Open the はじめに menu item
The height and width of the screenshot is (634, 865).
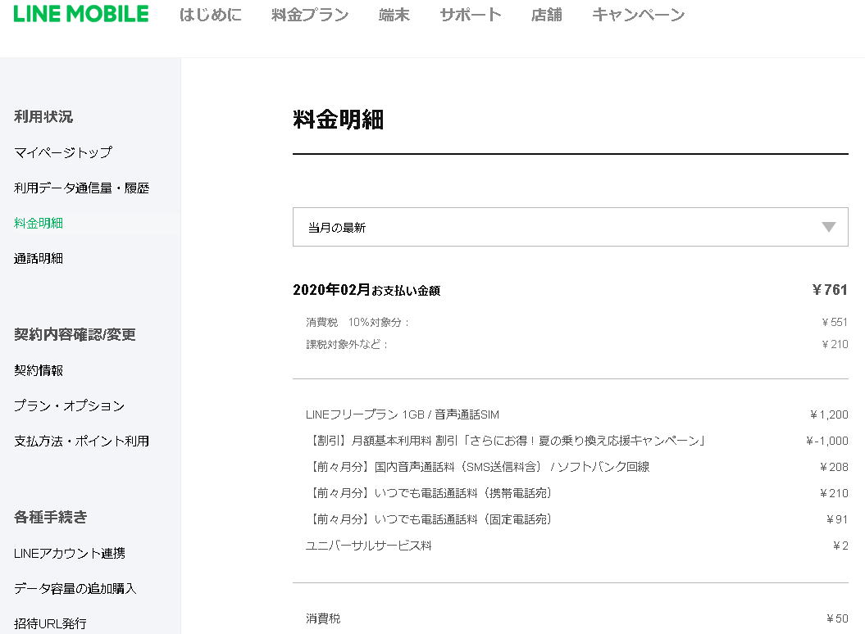point(211,15)
